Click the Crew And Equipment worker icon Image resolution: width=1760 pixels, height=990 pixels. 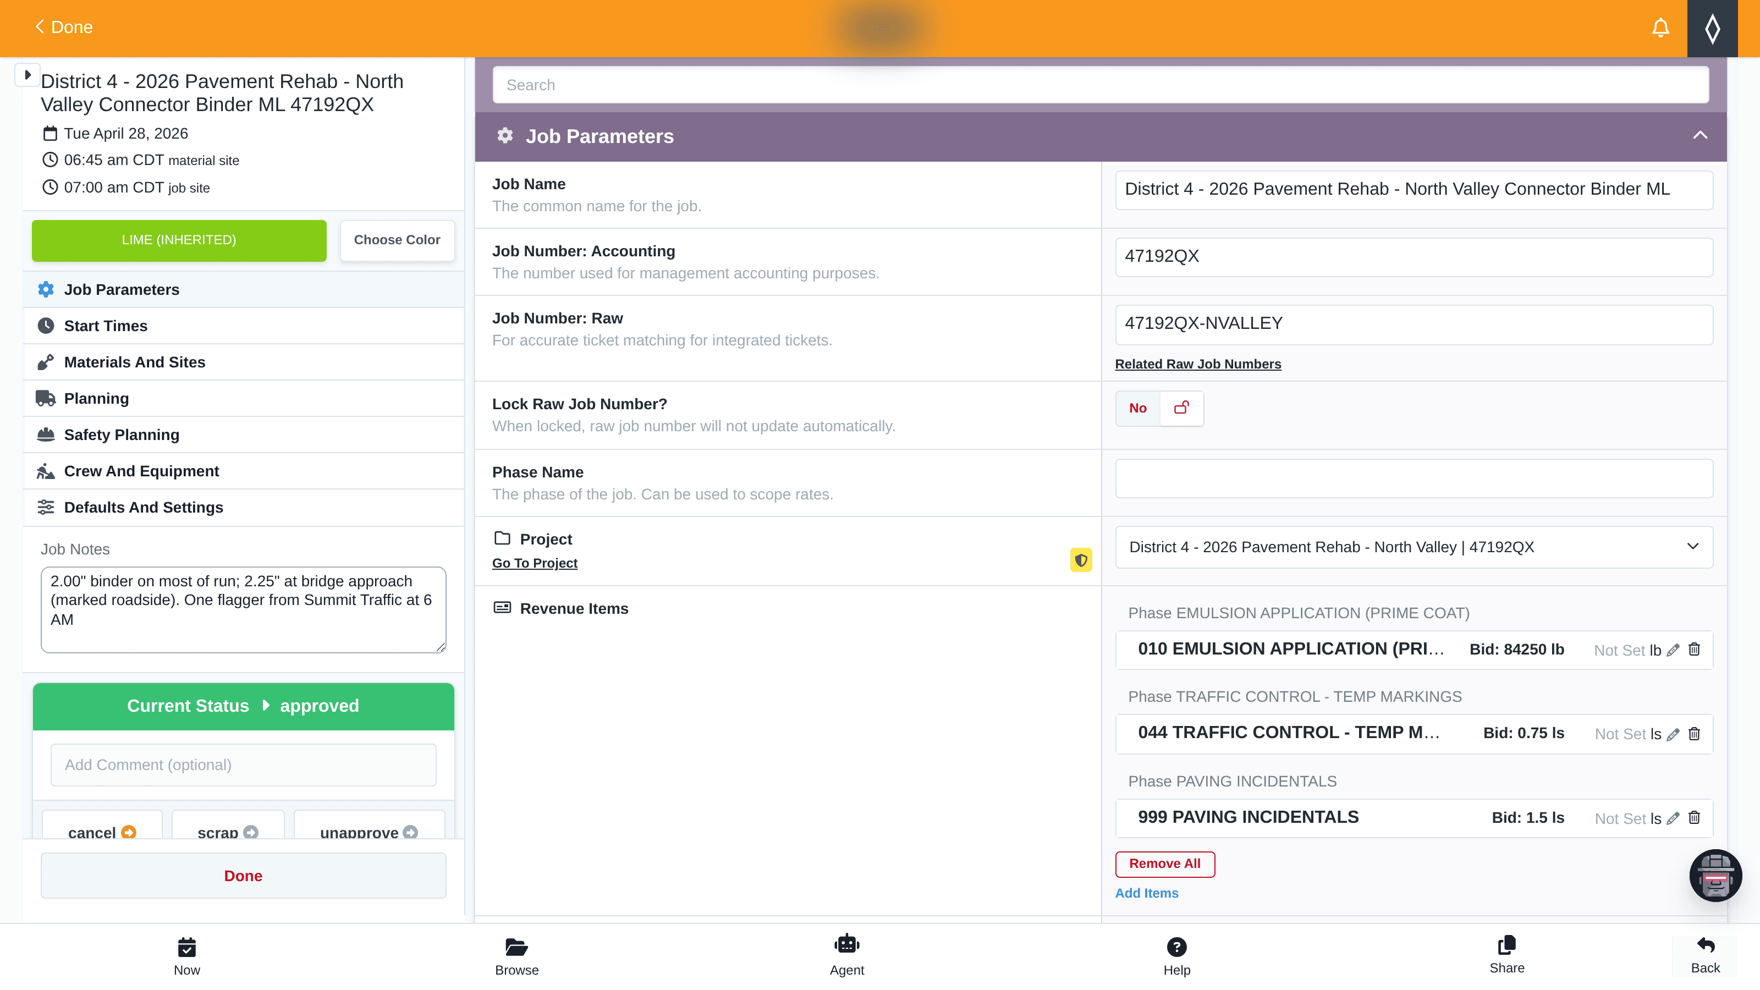point(46,471)
